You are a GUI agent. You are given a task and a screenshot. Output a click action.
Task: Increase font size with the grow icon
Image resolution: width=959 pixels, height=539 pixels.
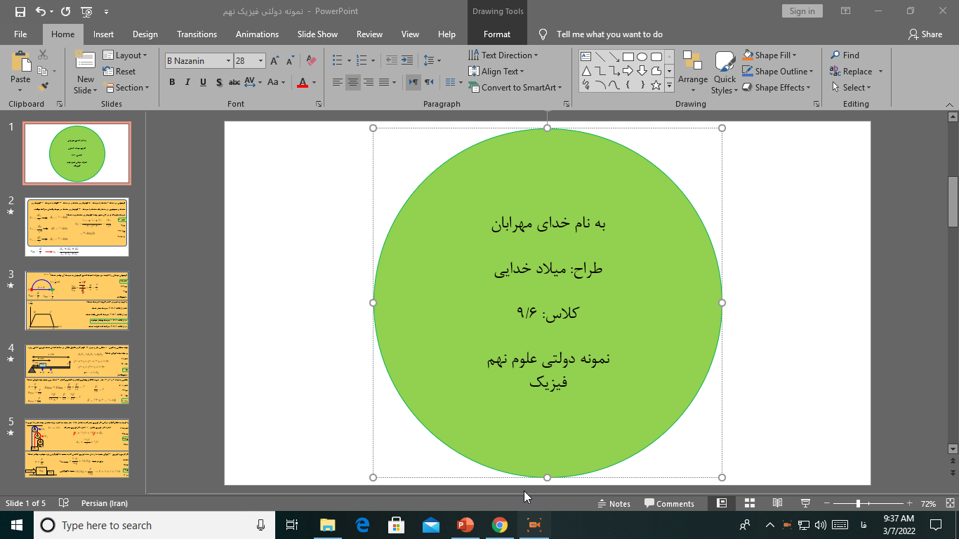[275, 61]
